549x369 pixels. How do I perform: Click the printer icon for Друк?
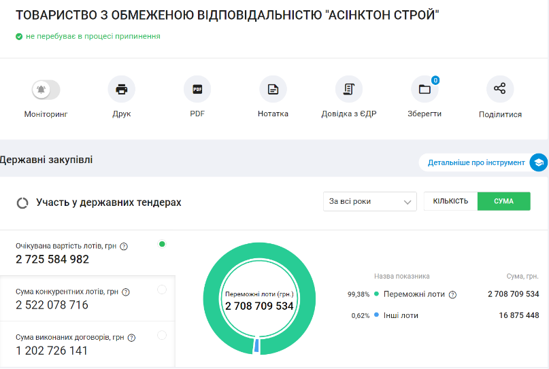coord(122,89)
